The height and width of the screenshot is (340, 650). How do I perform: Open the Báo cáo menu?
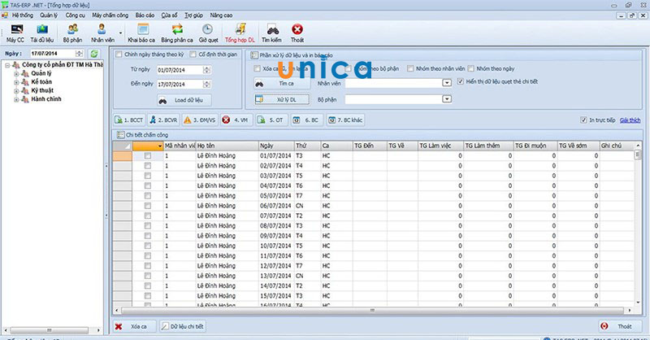(x=145, y=15)
